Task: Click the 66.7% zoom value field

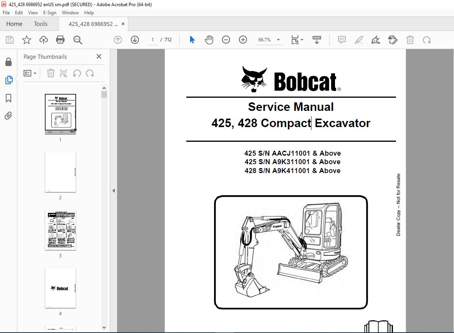Action: pyautogui.click(x=264, y=40)
